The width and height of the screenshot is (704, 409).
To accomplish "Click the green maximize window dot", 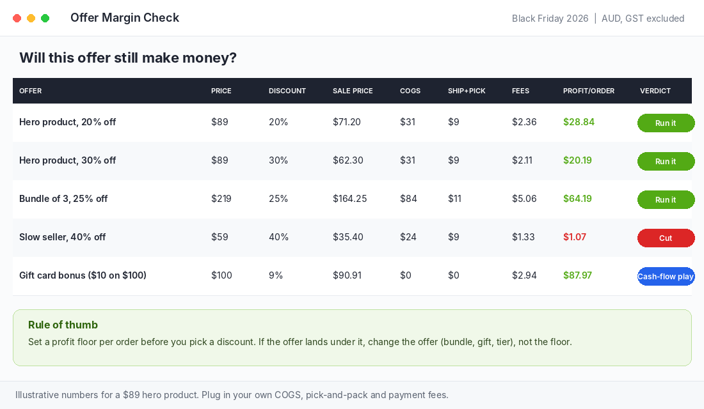I will (x=45, y=19).
